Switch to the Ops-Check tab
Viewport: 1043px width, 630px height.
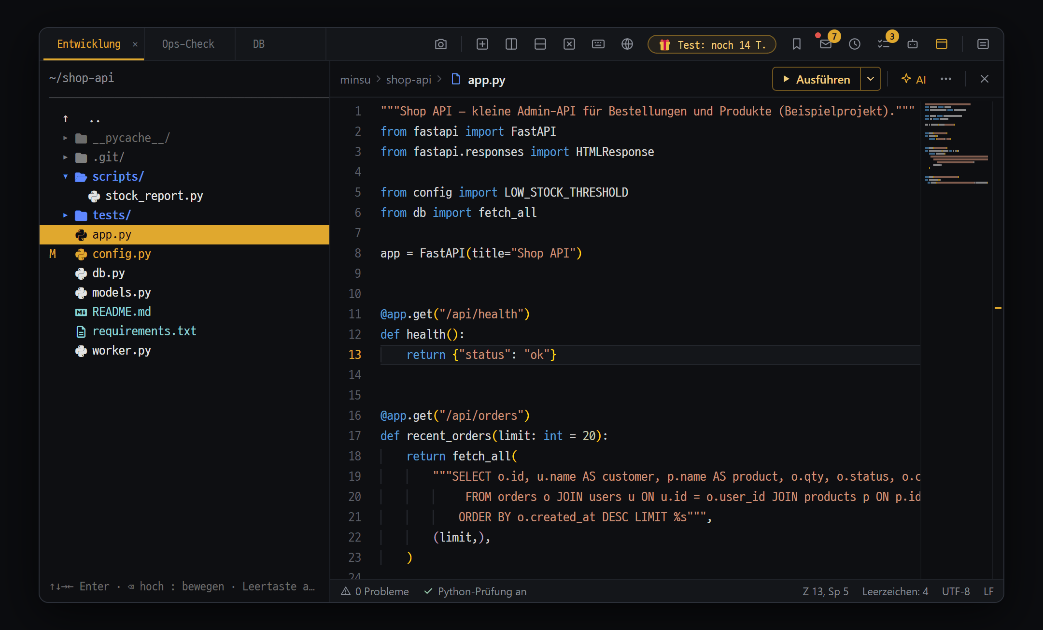[x=188, y=44]
